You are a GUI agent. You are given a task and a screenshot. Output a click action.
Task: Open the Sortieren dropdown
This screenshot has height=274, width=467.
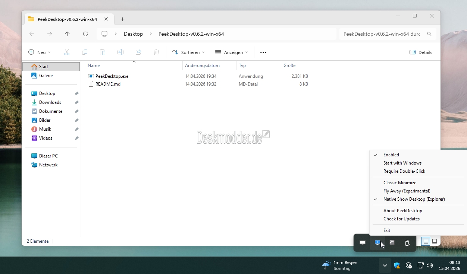(x=188, y=52)
